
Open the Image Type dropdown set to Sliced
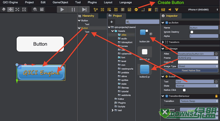pyautogui.click(x=198, y=66)
